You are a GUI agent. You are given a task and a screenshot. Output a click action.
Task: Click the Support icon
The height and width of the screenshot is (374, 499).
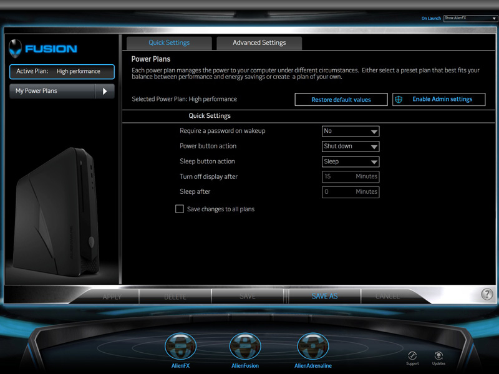[412, 356]
